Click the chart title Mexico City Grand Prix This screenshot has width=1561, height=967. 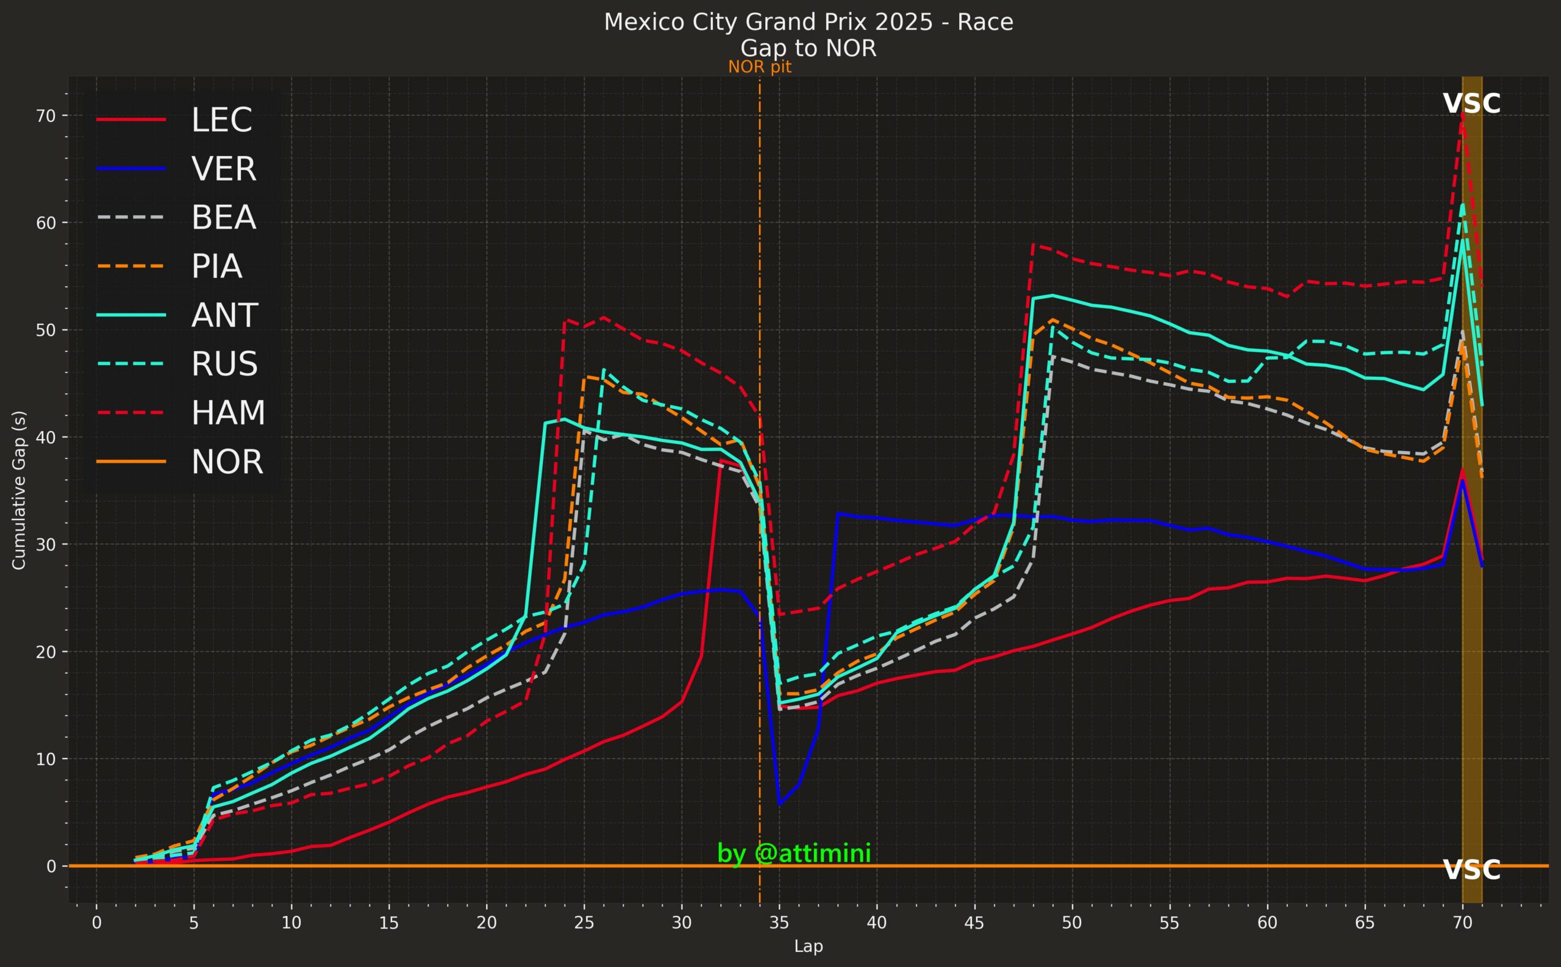click(809, 23)
